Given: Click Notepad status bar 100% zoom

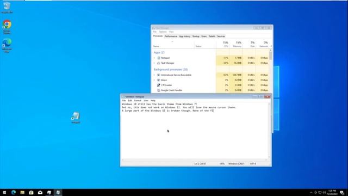Looking at the screenshot, I should point(222,164).
